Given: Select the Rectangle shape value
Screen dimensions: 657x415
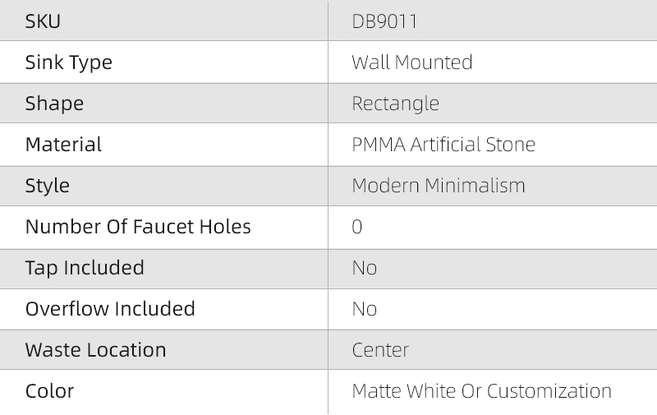Looking at the screenshot, I should point(395,104).
